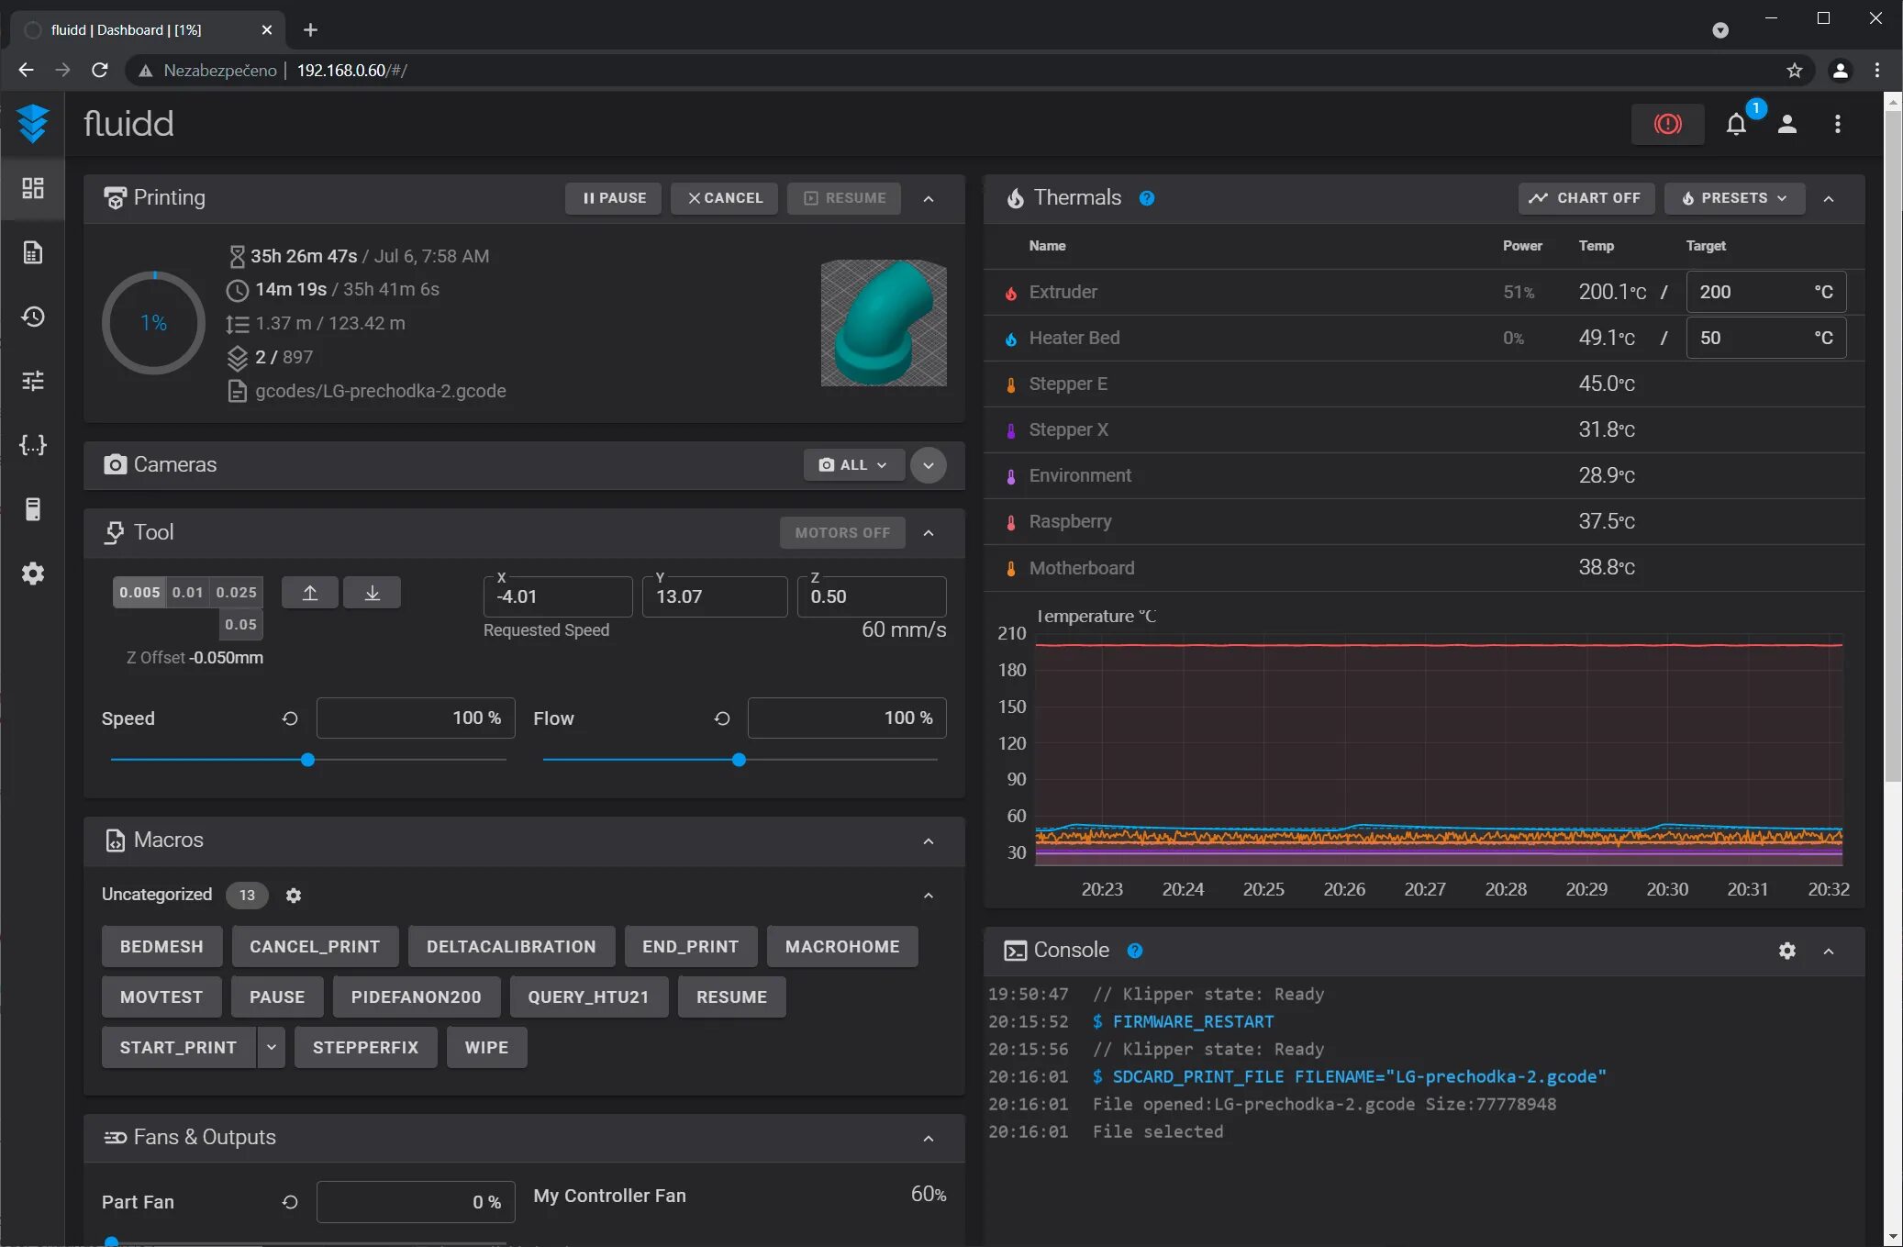Toggle Chart Off in Thermals
This screenshot has width=1903, height=1247.
pos(1586,198)
